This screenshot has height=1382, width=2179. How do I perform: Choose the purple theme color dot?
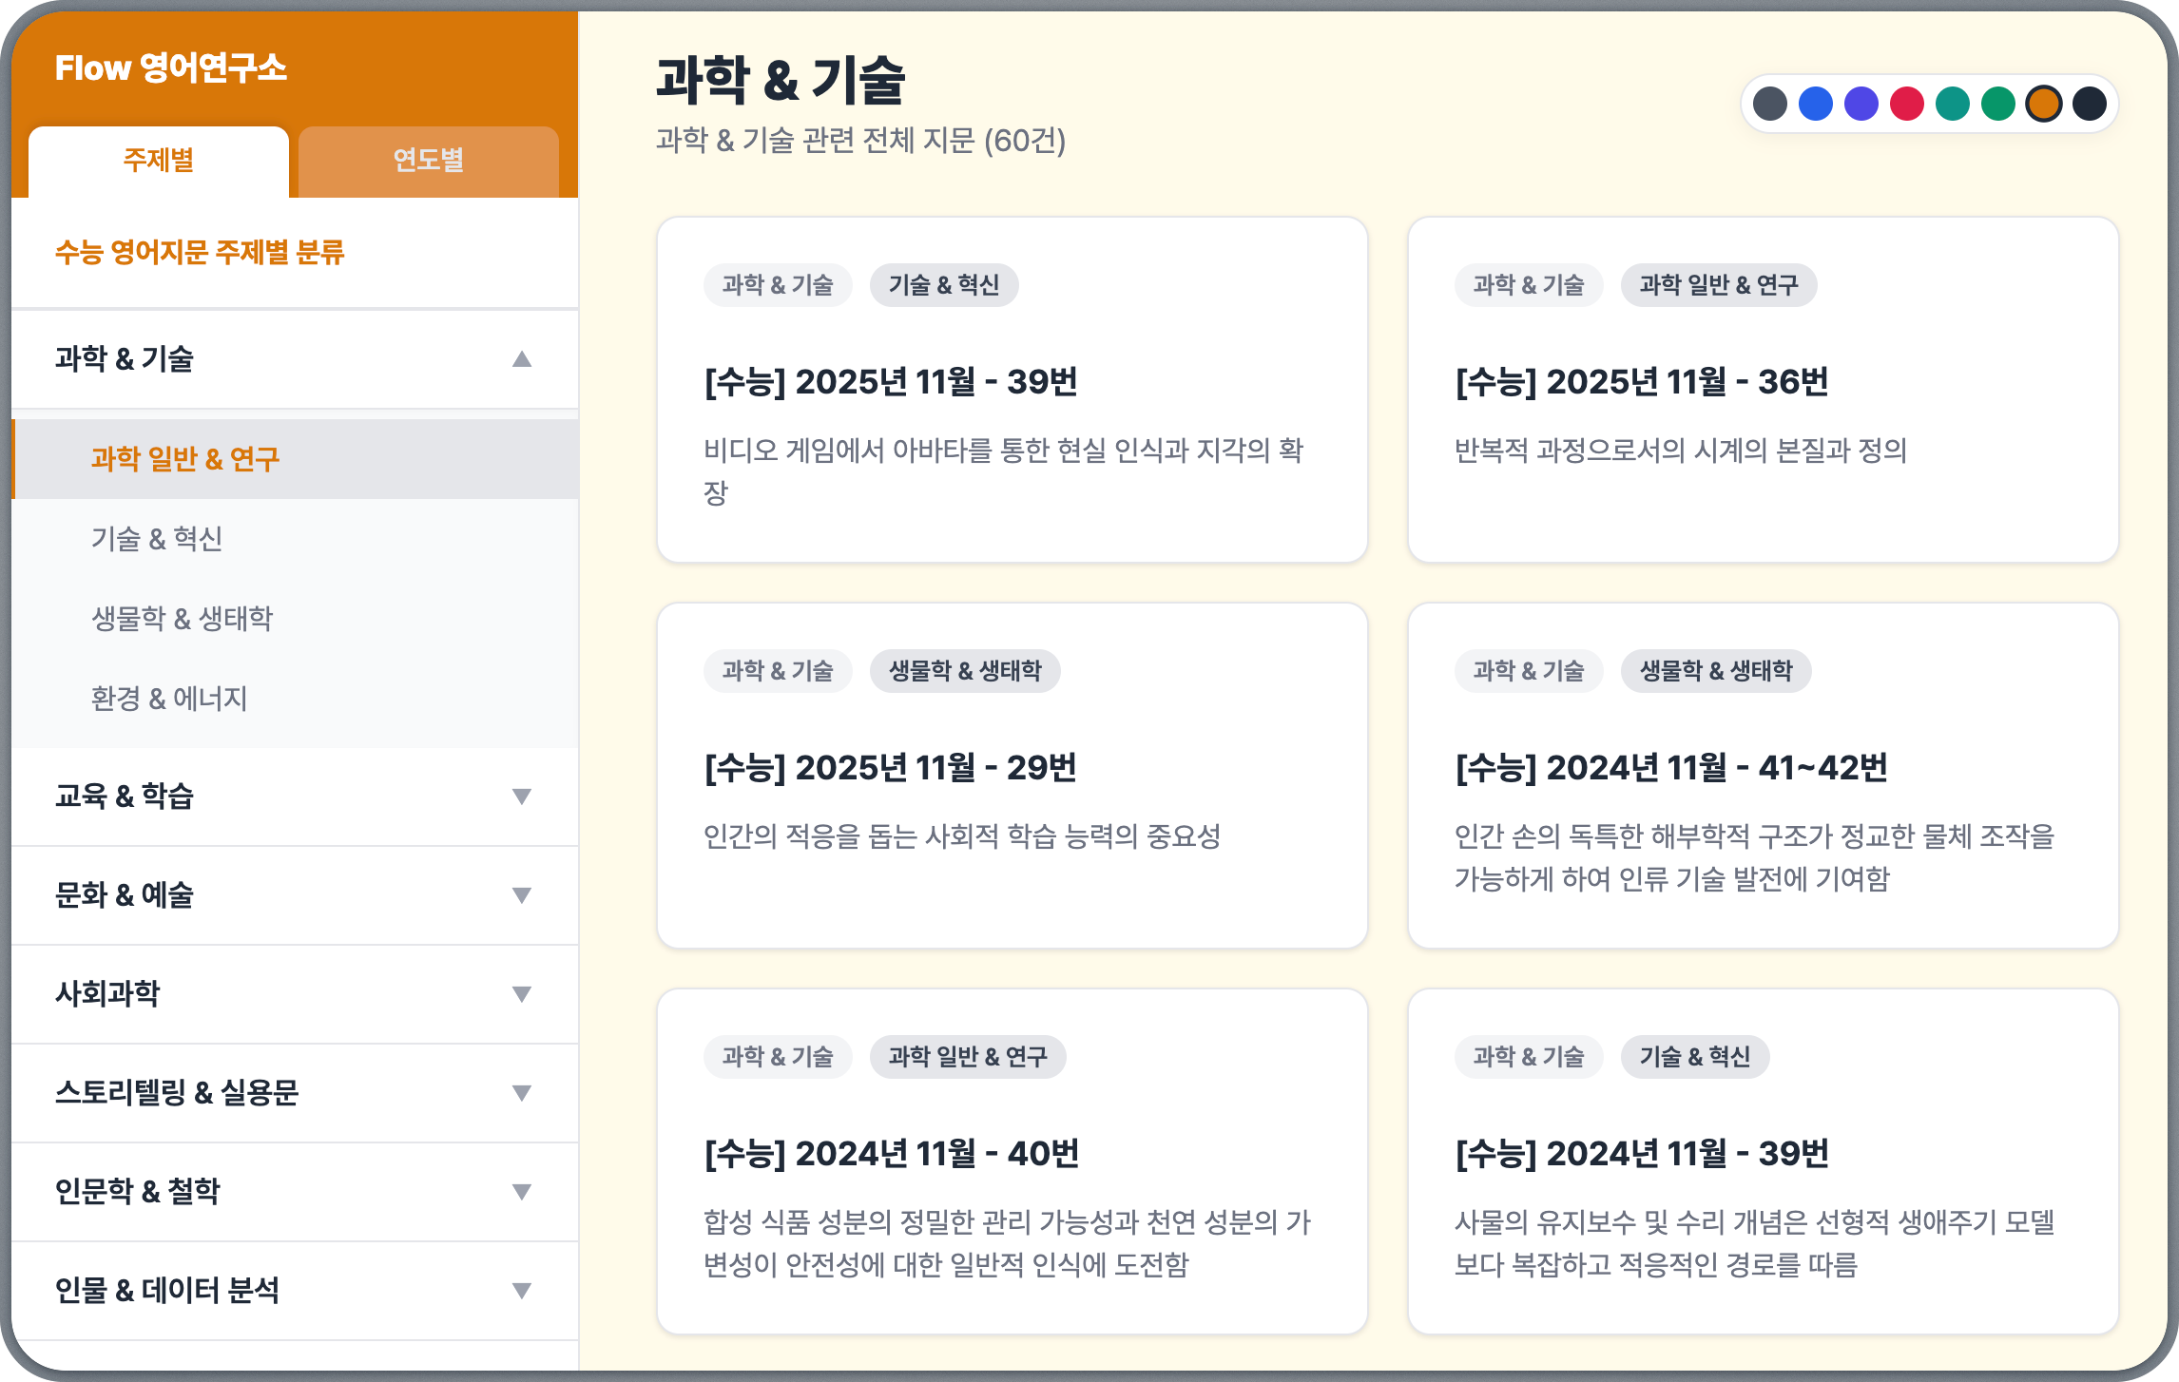point(1861,104)
